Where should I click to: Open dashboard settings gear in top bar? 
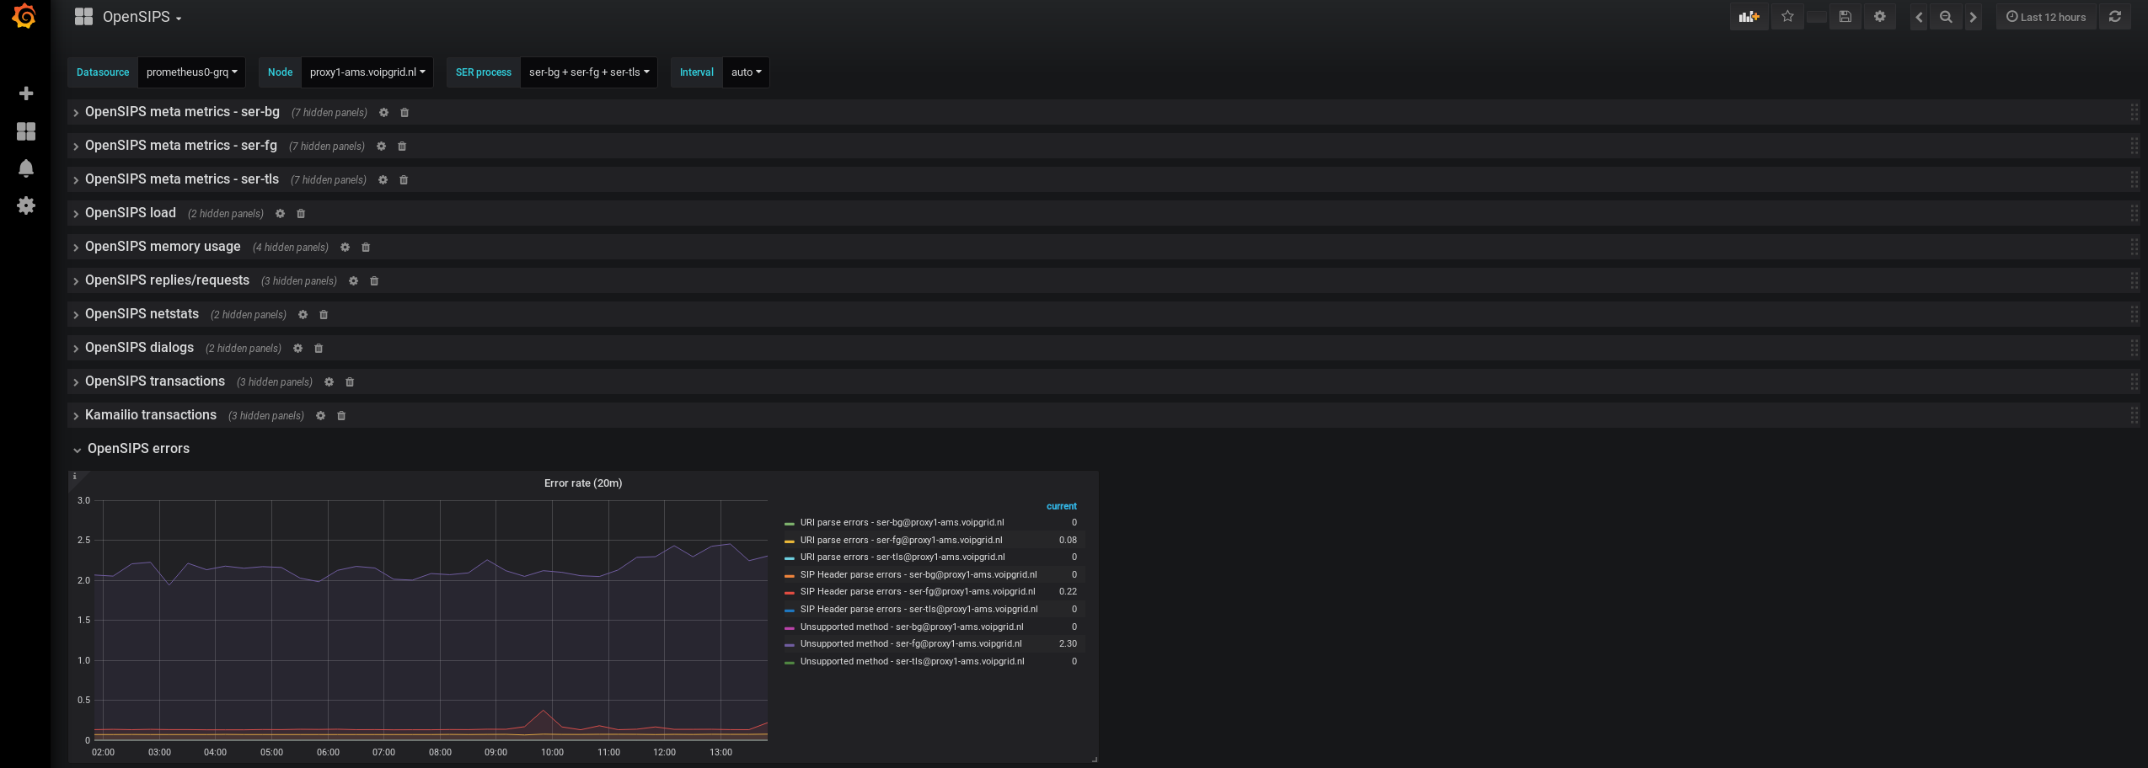click(x=1879, y=17)
